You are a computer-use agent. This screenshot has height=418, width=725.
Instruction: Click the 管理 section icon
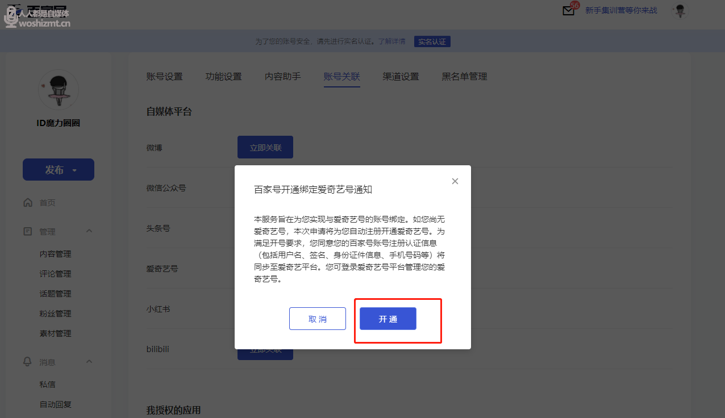coord(28,231)
